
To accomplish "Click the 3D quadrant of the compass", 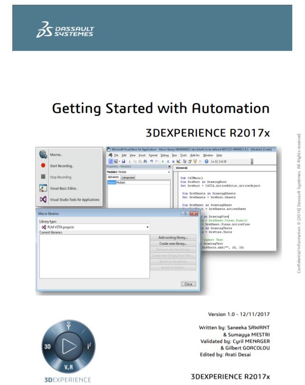I will [x=47, y=347].
